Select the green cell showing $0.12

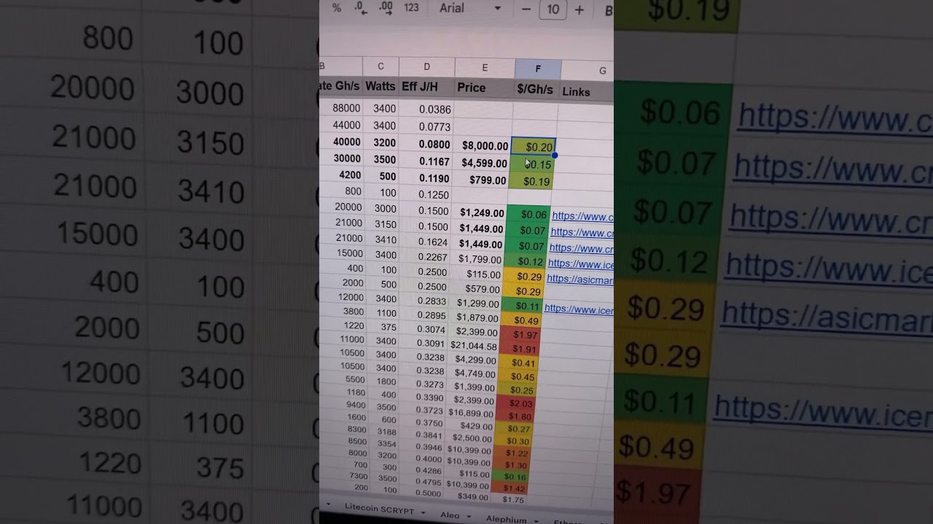pos(526,261)
